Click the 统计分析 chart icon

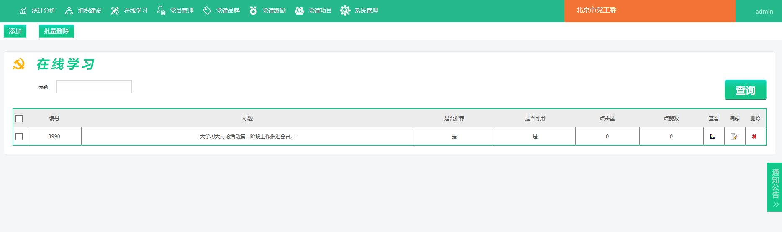click(23, 10)
